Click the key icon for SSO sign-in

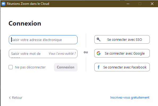pos(99,39)
